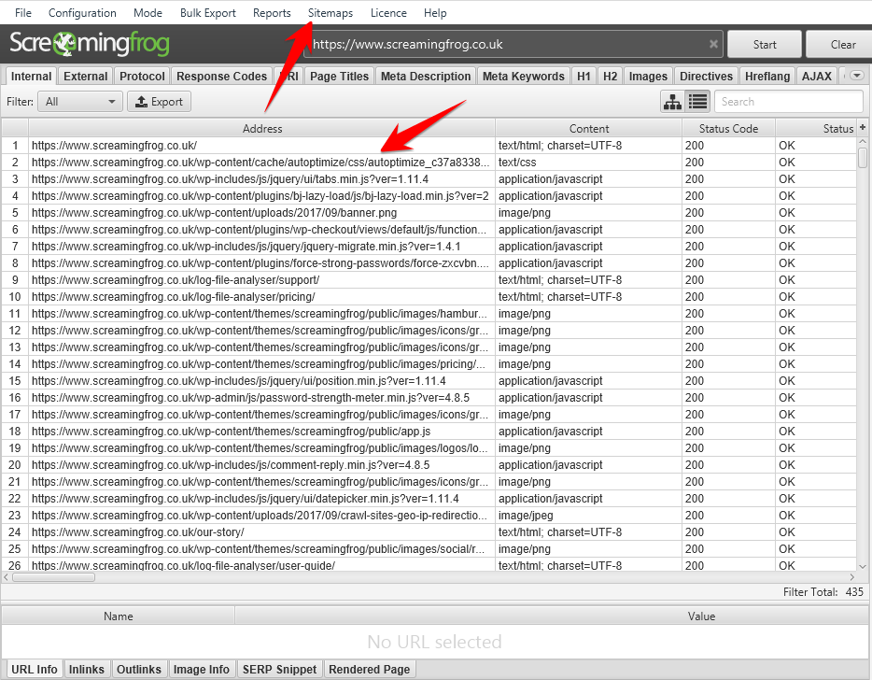The width and height of the screenshot is (872, 680).
Task: Open the Image Info bottom tab
Action: click(x=202, y=669)
